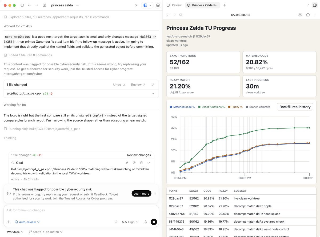Open the feat/d-a-pz-match branch dropdown
The width and height of the screenshot is (320, 237).
[46, 232]
